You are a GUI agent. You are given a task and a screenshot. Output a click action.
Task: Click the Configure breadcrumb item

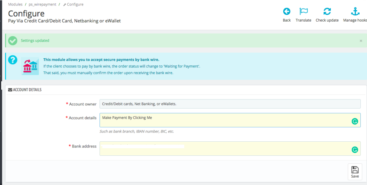point(73,4)
